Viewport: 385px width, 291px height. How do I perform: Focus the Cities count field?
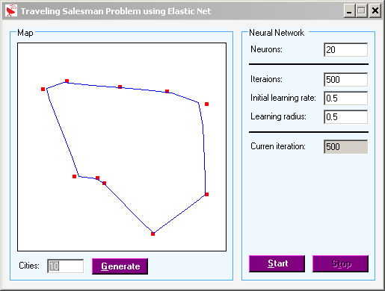click(x=66, y=266)
